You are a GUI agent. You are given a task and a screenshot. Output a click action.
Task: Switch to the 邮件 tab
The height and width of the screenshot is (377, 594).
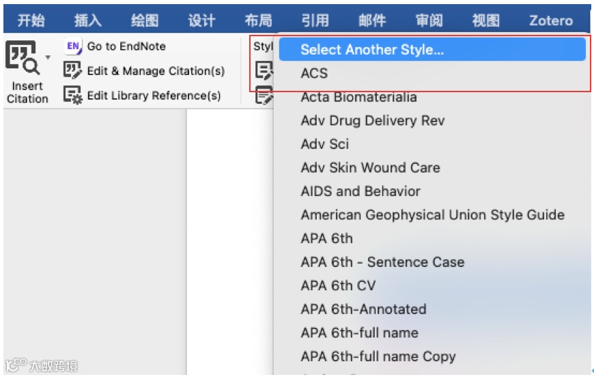(372, 20)
